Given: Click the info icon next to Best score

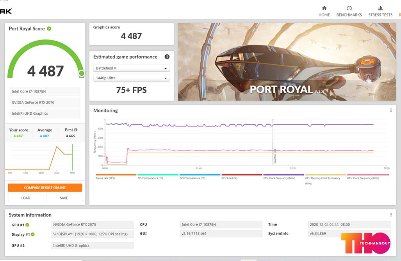Looking at the screenshot, I should point(76,130).
